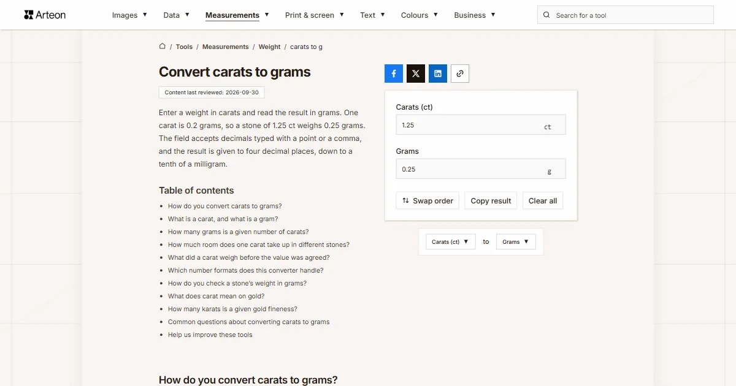The image size is (736, 386).
Task: Focus the Carats input field
Action: coord(481,125)
